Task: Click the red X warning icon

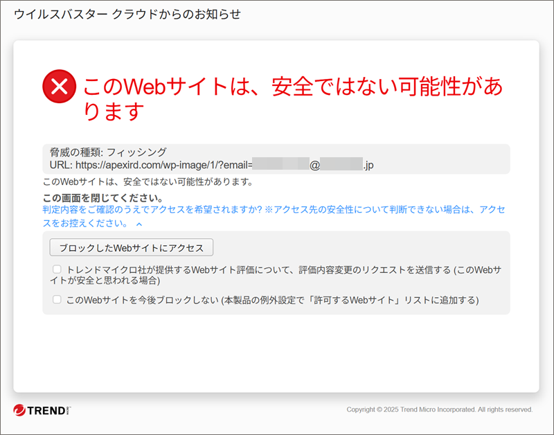Action: tap(59, 86)
